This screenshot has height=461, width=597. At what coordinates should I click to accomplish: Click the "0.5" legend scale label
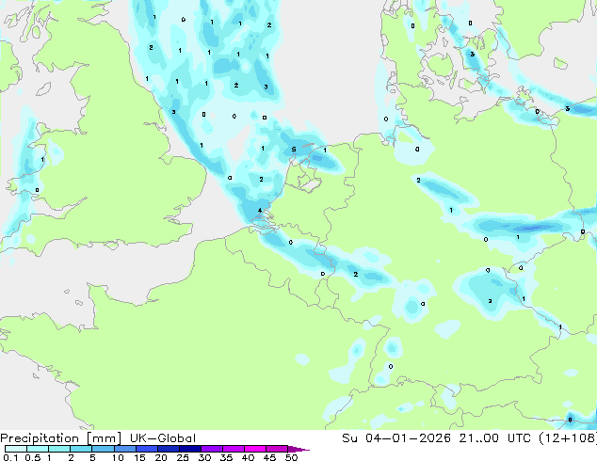tap(33, 457)
